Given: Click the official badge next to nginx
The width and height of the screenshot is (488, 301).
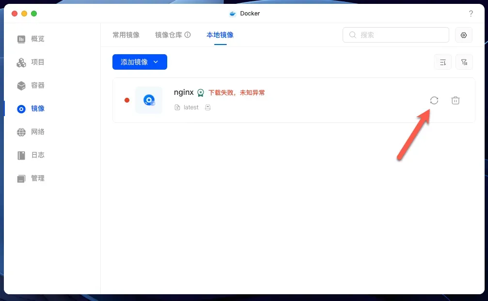Looking at the screenshot, I should [201, 92].
